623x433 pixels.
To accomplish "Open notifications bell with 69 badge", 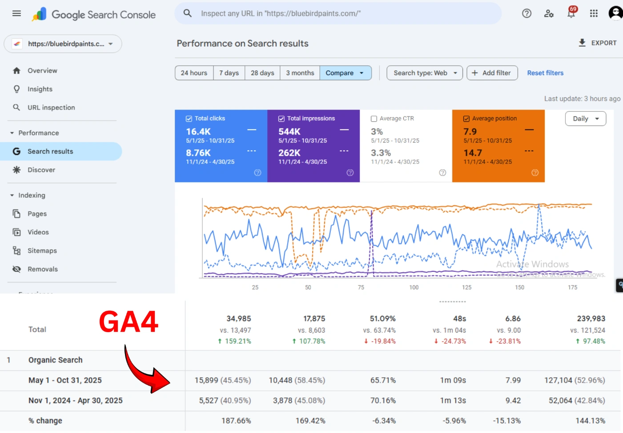I will [x=571, y=12].
